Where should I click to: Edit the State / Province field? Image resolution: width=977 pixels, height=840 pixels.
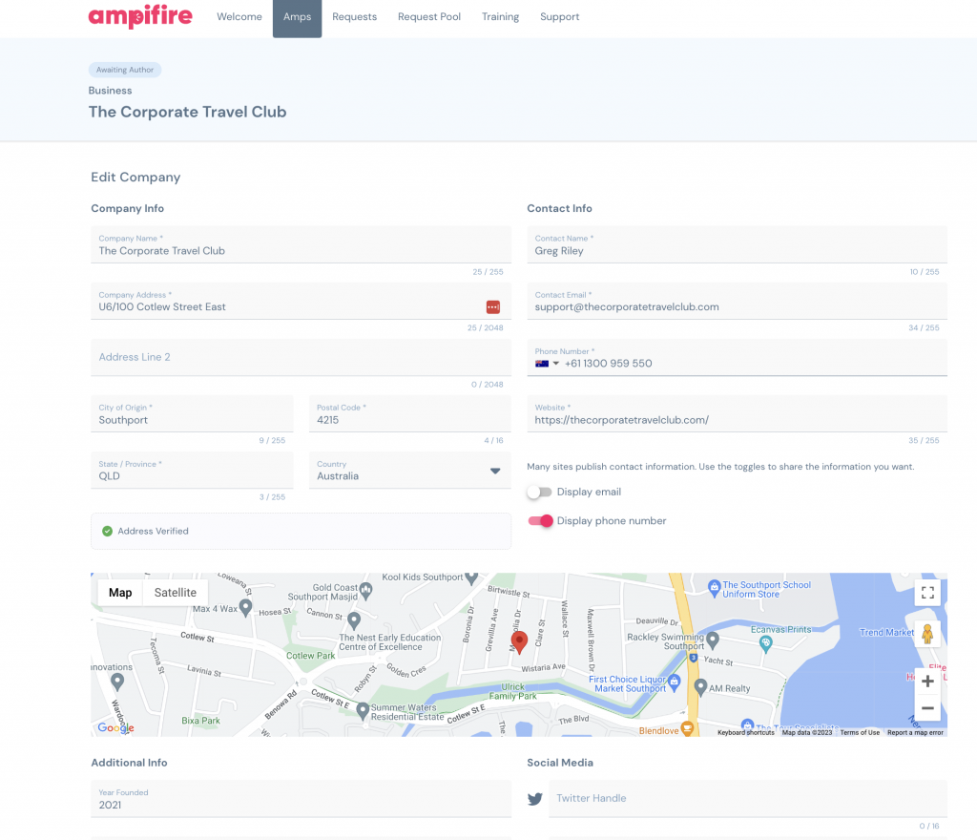[192, 470]
